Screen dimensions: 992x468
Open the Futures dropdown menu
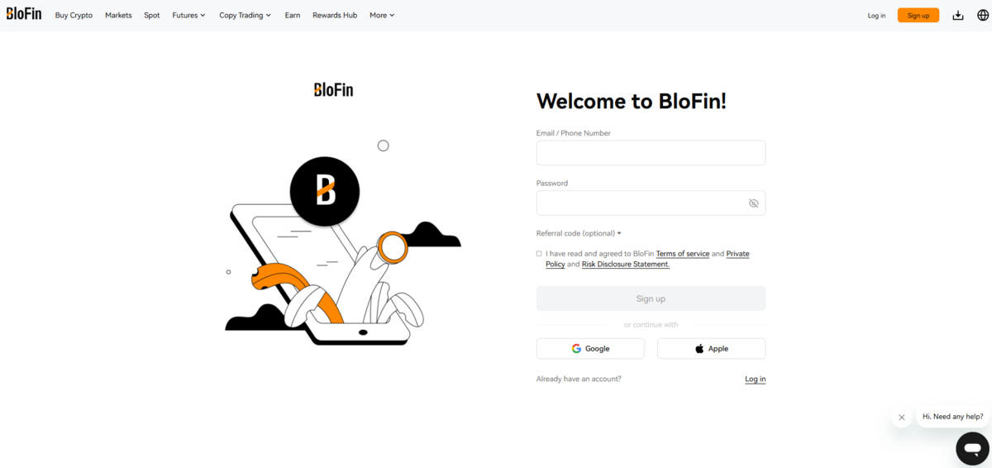pos(188,16)
